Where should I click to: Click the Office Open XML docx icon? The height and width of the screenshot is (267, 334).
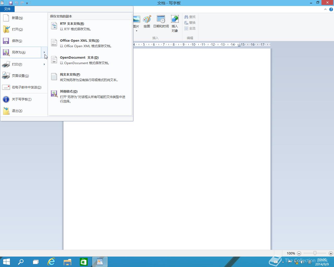pyautogui.click(x=54, y=43)
